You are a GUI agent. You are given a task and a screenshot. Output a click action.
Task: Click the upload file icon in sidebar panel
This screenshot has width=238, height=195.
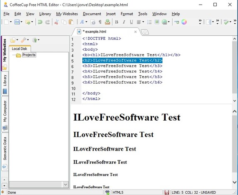pyautogui.click(x=35, y=40)
